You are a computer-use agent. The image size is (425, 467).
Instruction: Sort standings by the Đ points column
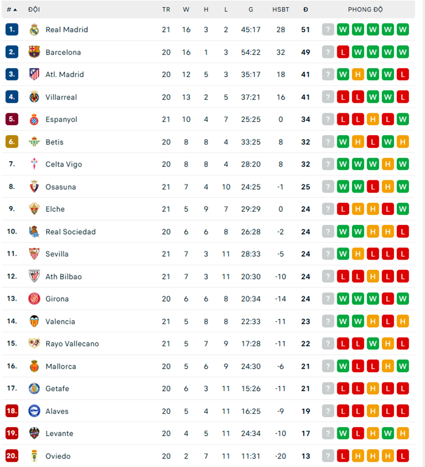click(x=305, y=10)
